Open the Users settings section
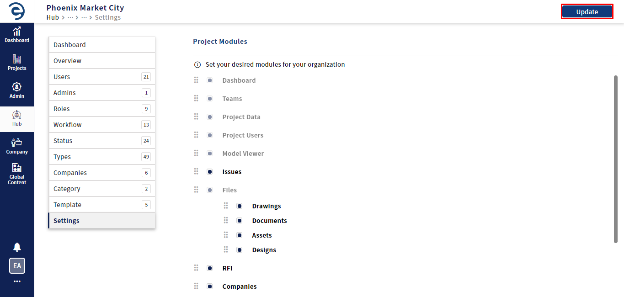Screen dimensions: 624x297 [102, 77]
